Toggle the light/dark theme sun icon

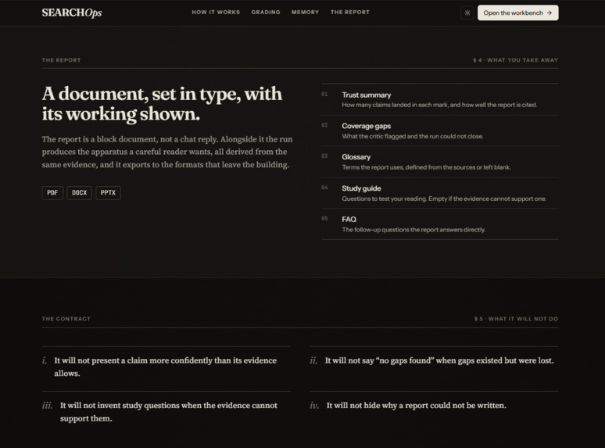click(467, 13)
